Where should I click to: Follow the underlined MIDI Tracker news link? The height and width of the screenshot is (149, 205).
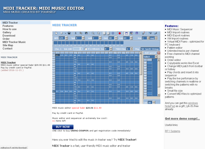coord(8,62)
